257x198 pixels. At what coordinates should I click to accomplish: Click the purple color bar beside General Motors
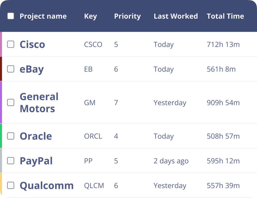[x=1, y=102]
